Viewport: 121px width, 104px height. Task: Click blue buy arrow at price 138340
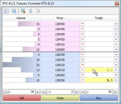click(x=116, y=54)
